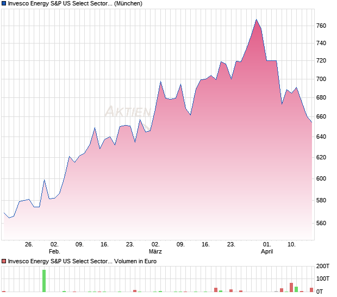Image resolution: width=337 pixels, height=297 pixels.
Task: Click the 600 price axis label
Action: click(x=321, y=178)
